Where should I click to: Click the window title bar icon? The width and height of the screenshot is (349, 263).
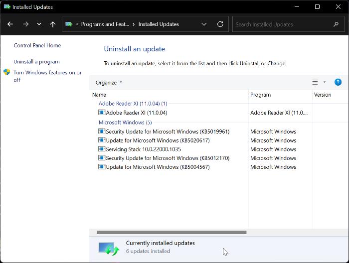pos(7,6)
